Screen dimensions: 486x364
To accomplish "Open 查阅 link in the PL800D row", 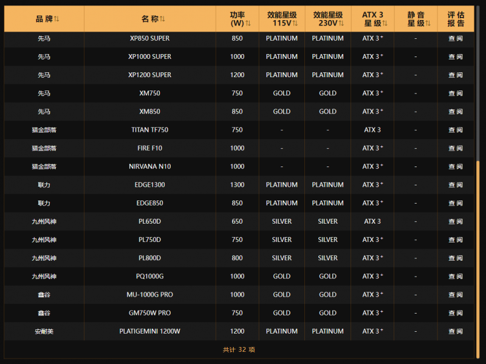I will click(456, 258).
